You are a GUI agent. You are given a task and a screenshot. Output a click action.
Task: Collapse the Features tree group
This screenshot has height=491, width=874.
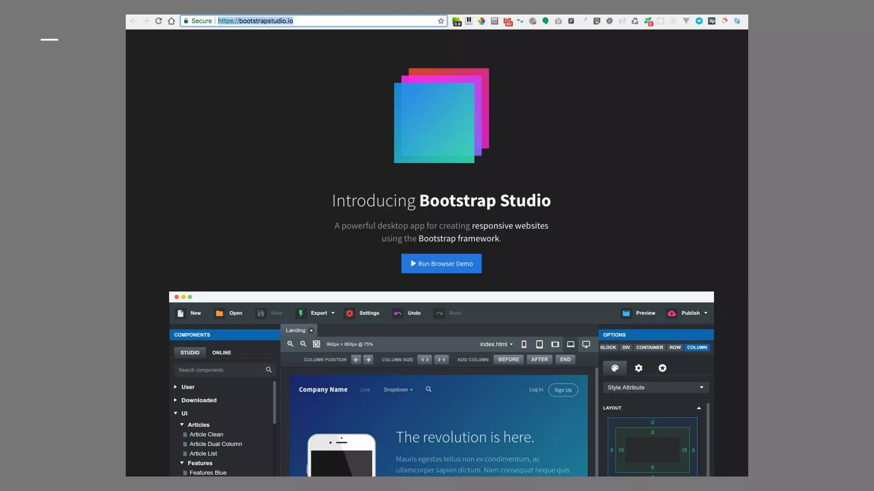tap(182, 463)
